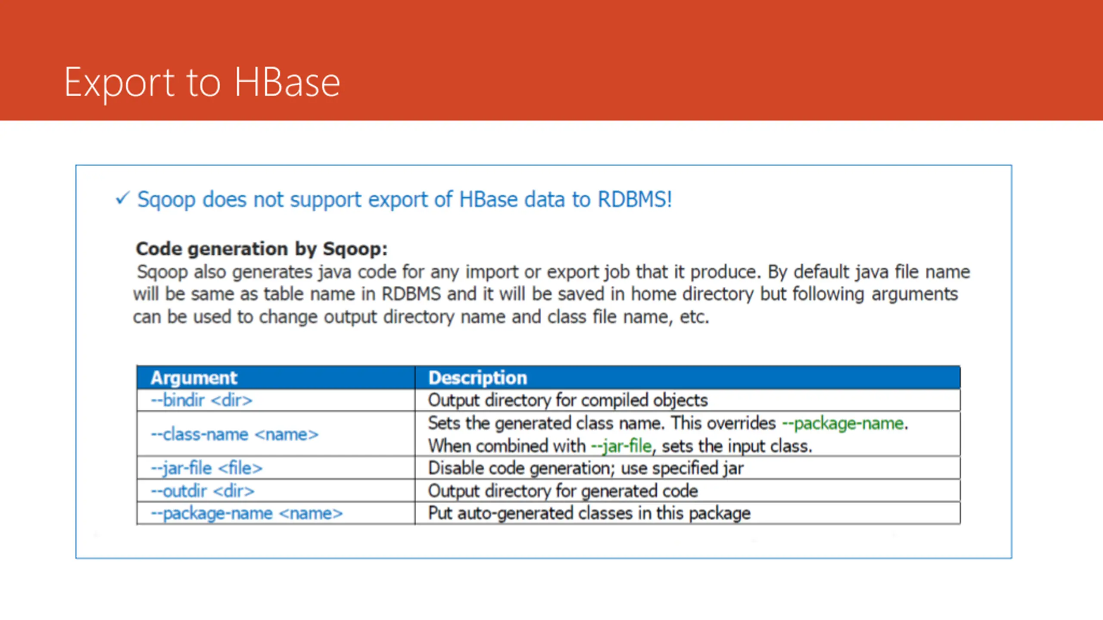
Task: Click the line starting "can be used to change output"
Action: [421, 317]
